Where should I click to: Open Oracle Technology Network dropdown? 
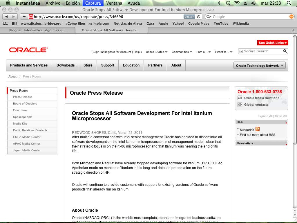tap(260, 65)
